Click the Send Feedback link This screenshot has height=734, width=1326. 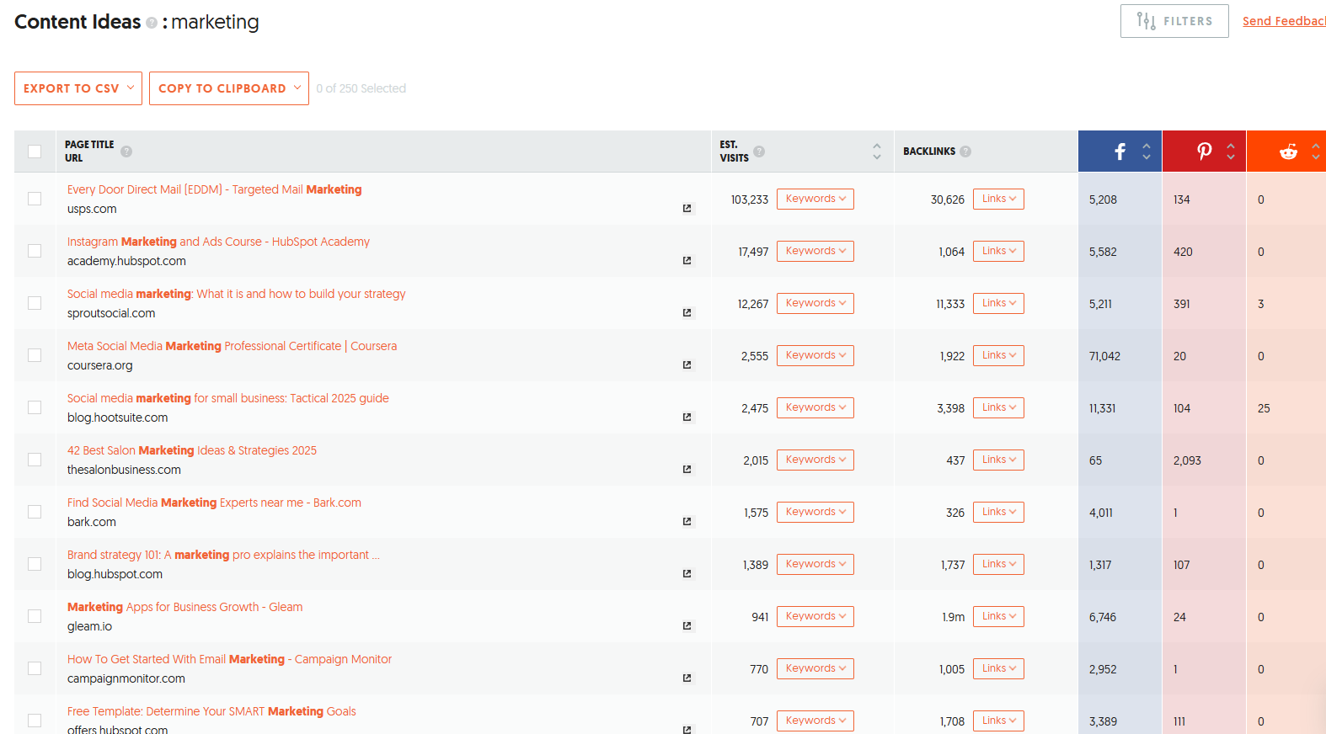[x=1284, y=21]
